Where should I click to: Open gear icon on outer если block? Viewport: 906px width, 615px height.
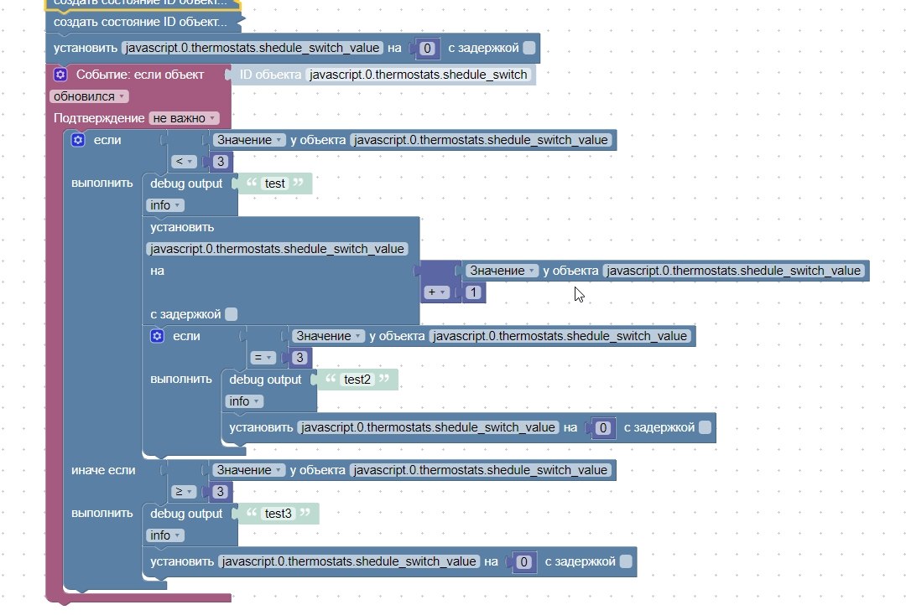point(78,140)
